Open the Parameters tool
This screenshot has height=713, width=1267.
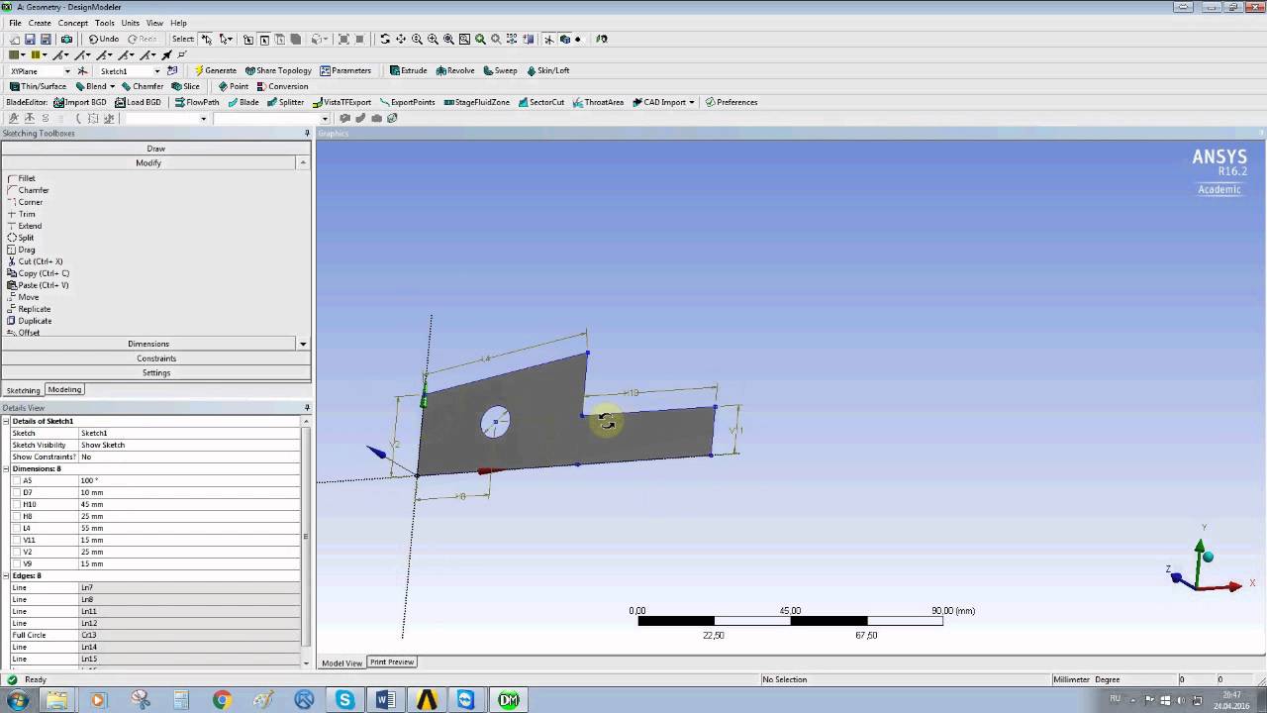(345, 70)
